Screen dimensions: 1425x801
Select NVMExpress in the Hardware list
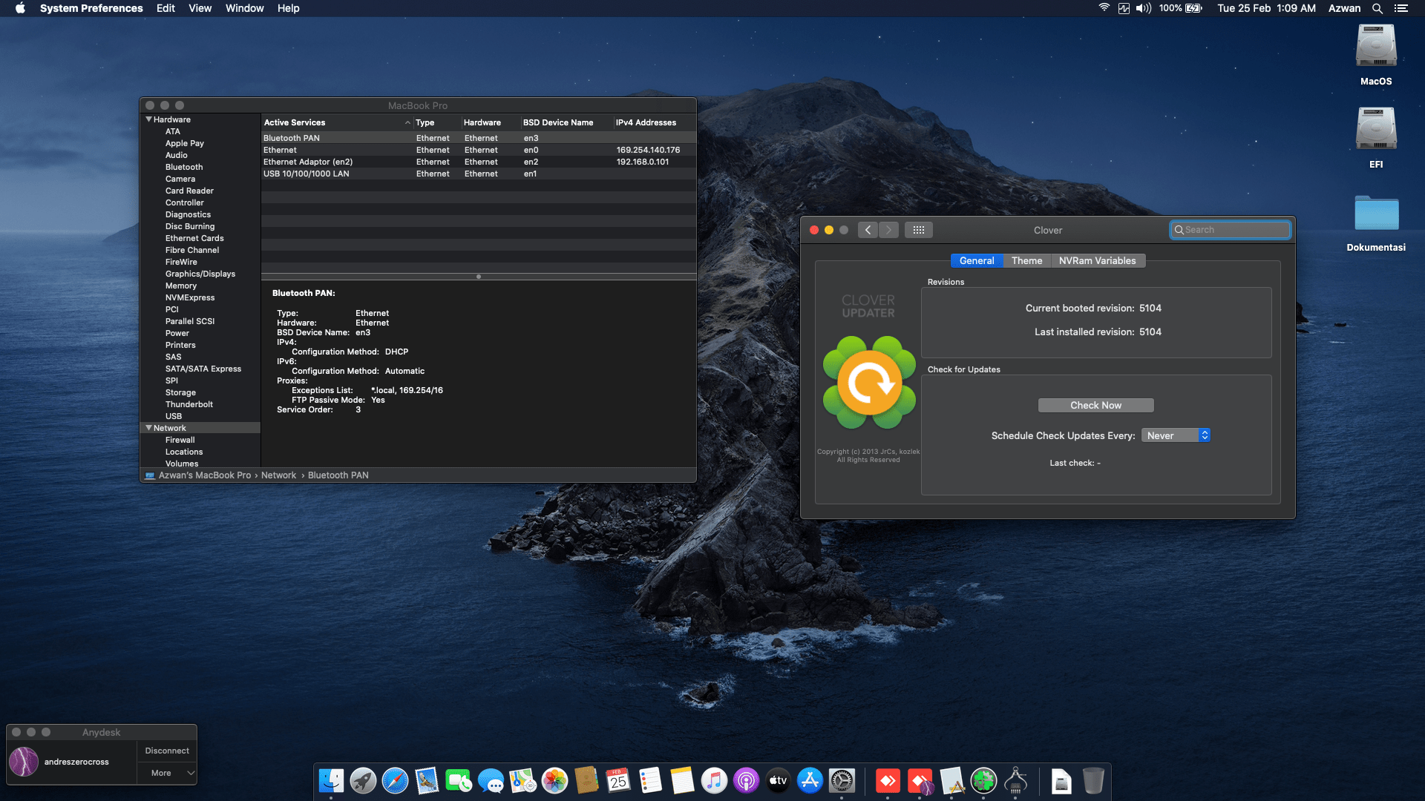pyautogui.click(x=190, y=297)
